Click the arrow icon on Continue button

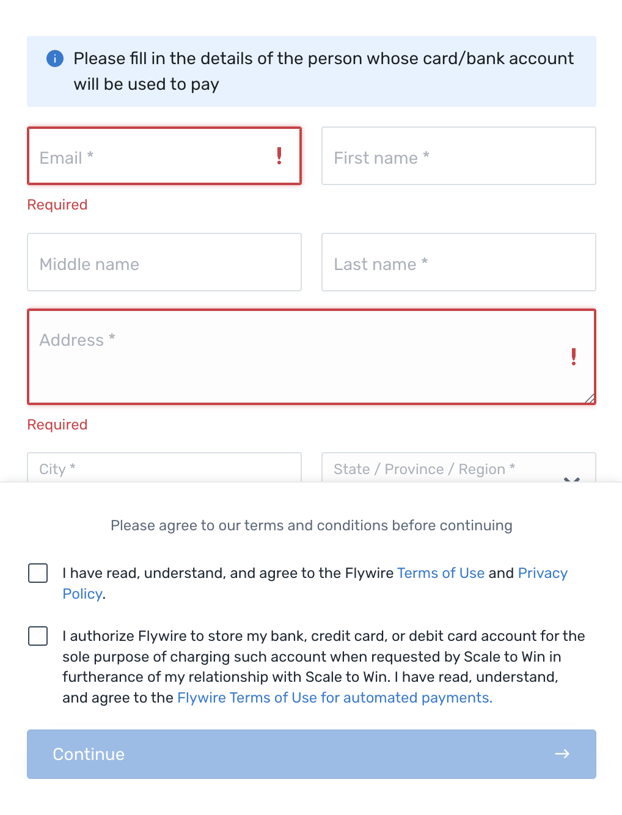coord(562,754)
